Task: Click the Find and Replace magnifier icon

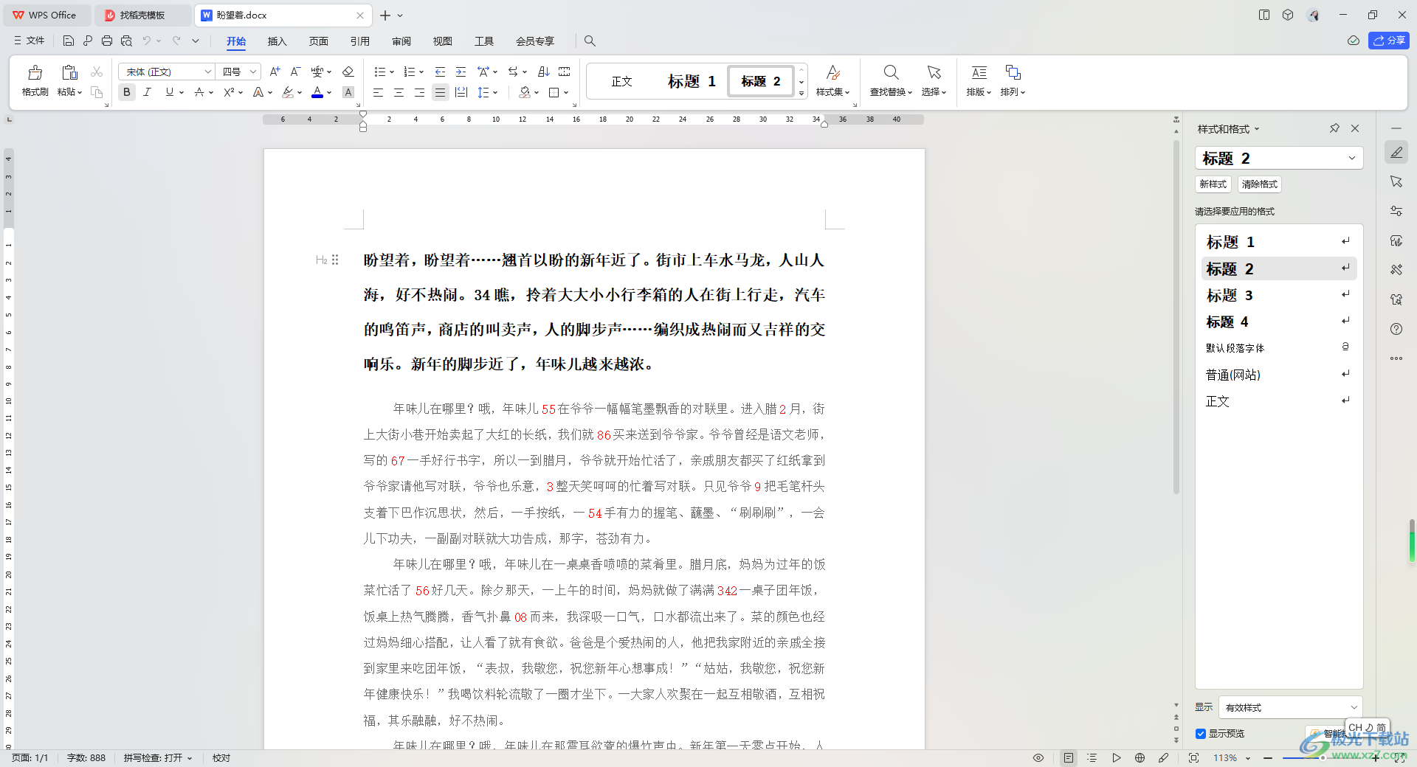Action: 891,73
